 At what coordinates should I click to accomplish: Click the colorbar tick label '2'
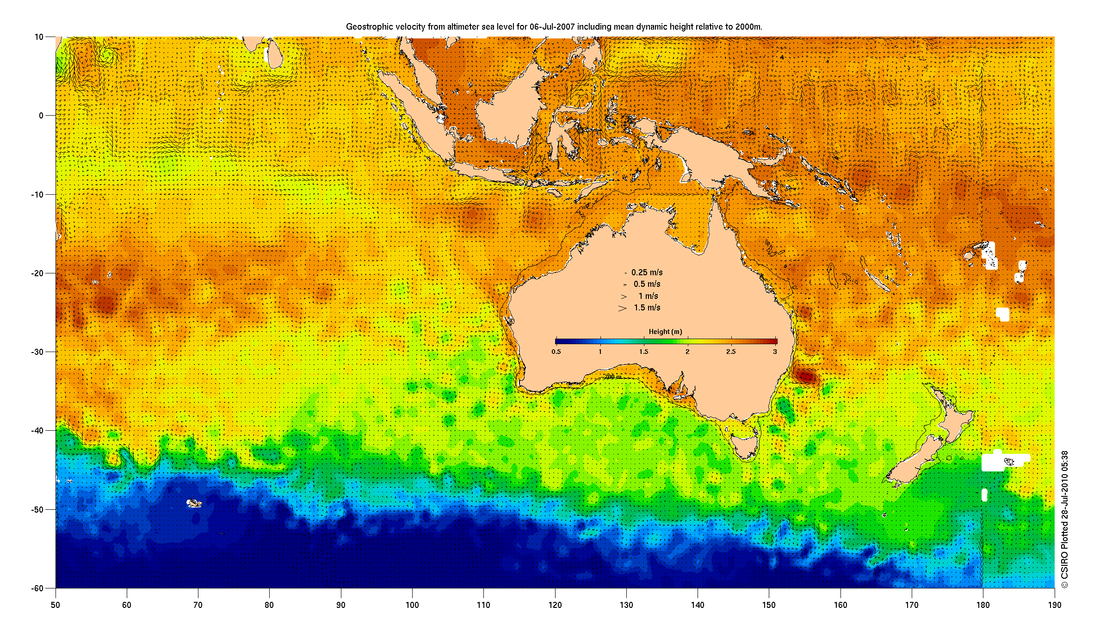click(687, 352)
